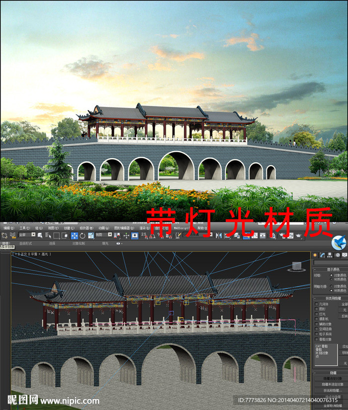Open the Hierarchy command panel tab
The image size is (348, 410).
[x=330, y=255]
